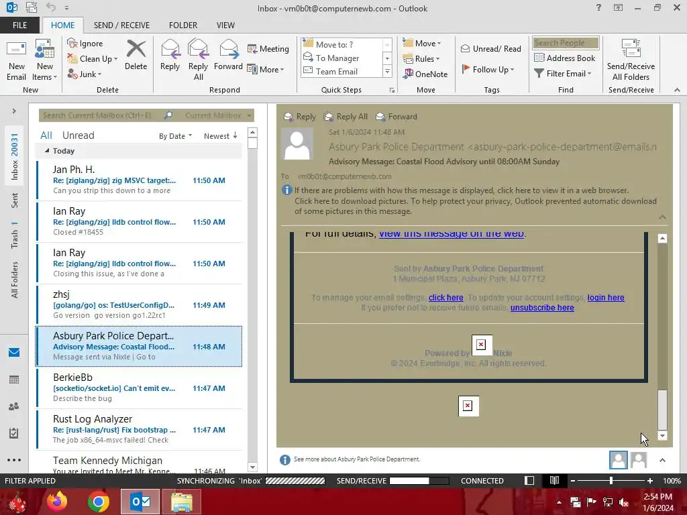Click the ribbon Reply All button

(198, 60)
